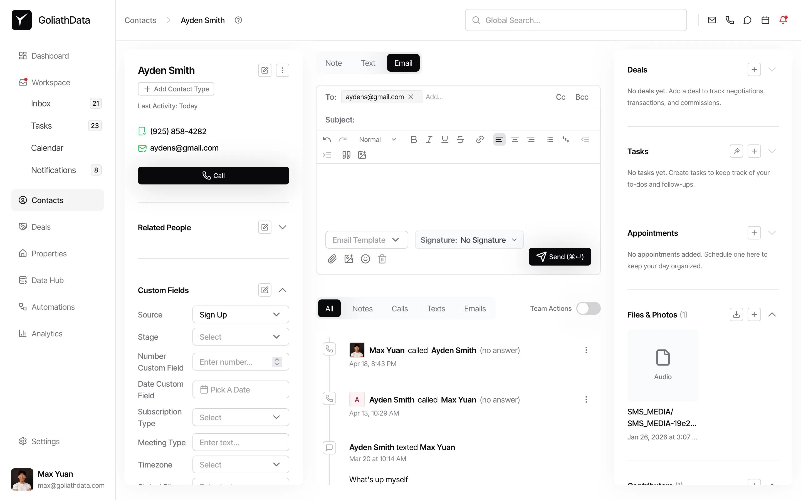Open the phone calls icon in top bar
This screenshot has width=801, height=500.
point(730,20)
